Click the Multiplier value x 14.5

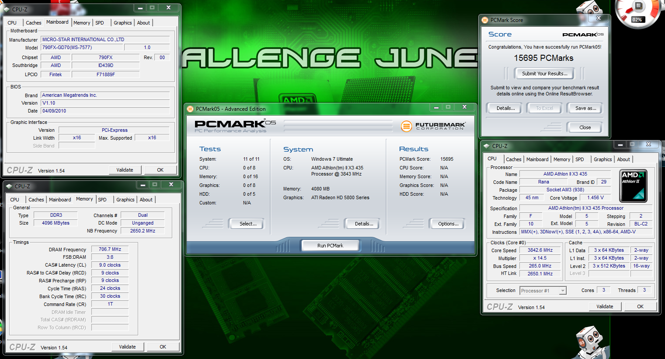pos(540,258)
